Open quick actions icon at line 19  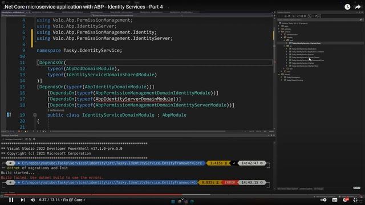9,115
